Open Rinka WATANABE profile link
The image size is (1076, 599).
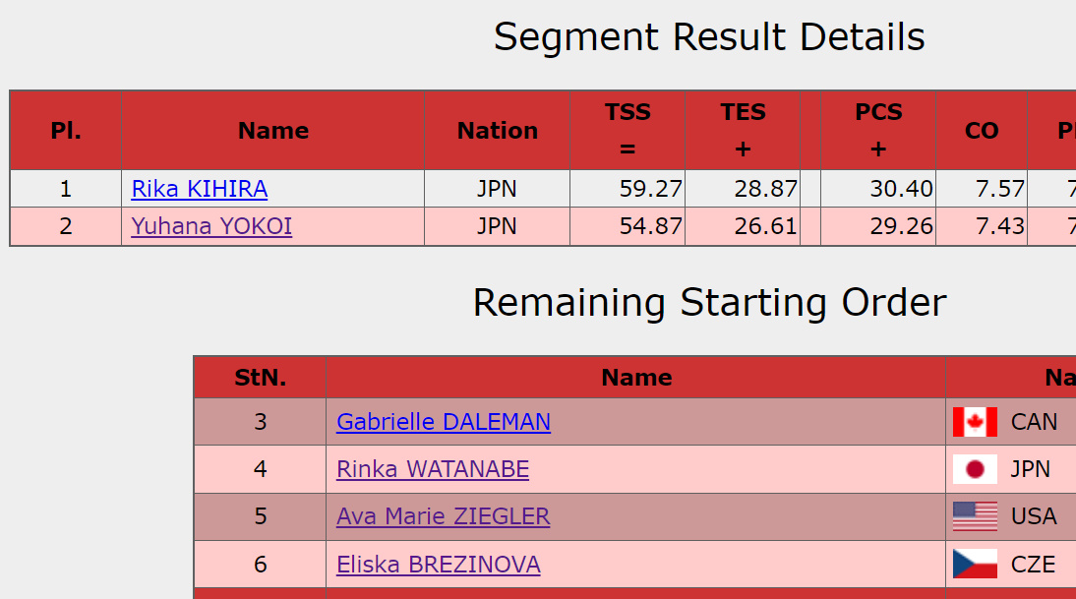(x=433, y=469)
